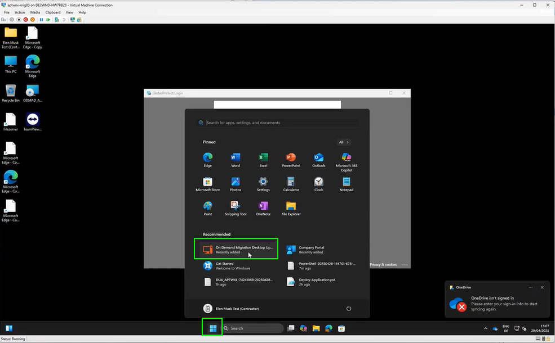Click the Enhanced Session toolbar icon
Viewport: 555px width, 343px height.
click(73, 20)
